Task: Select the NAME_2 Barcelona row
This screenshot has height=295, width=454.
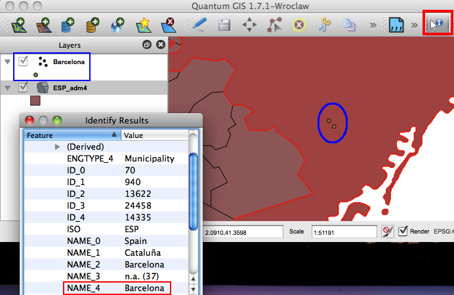Action: pos(106,265)
